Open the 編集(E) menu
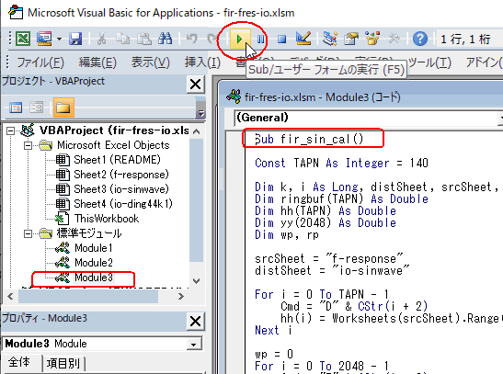 (x=97, y=62)
